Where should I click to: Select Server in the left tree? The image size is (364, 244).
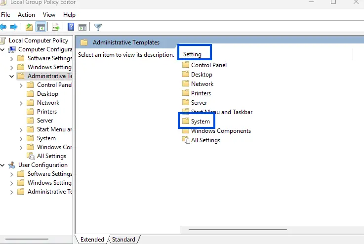coord(45,121)
